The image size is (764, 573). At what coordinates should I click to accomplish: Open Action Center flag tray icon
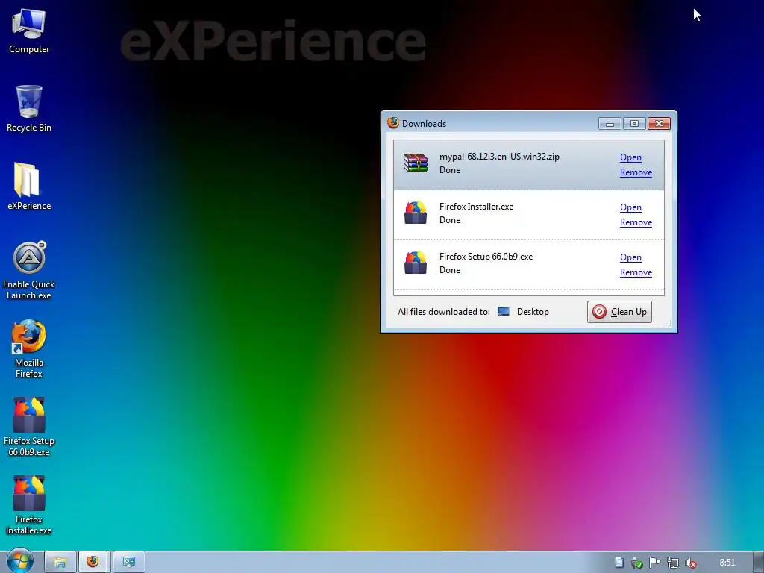655,563
